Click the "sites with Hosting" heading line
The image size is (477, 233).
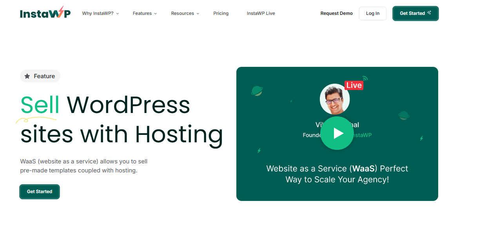(x=122, y=134)
